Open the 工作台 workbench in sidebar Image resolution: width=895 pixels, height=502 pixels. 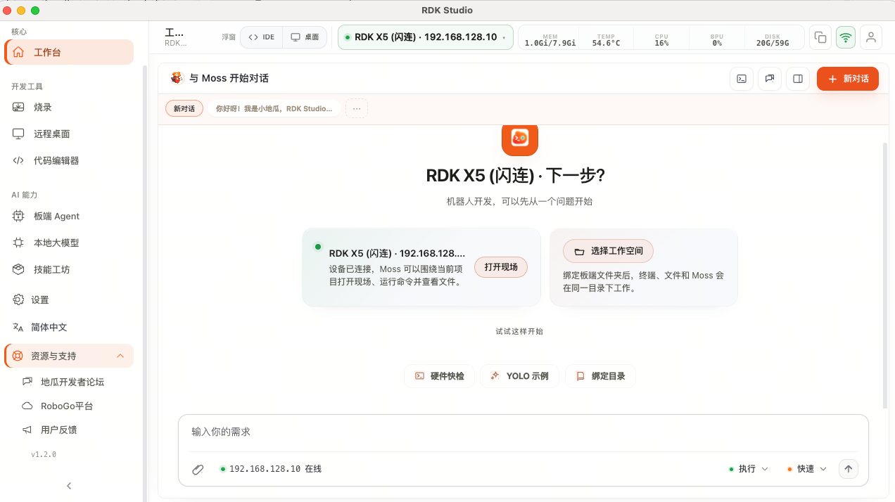click(69, 52)
